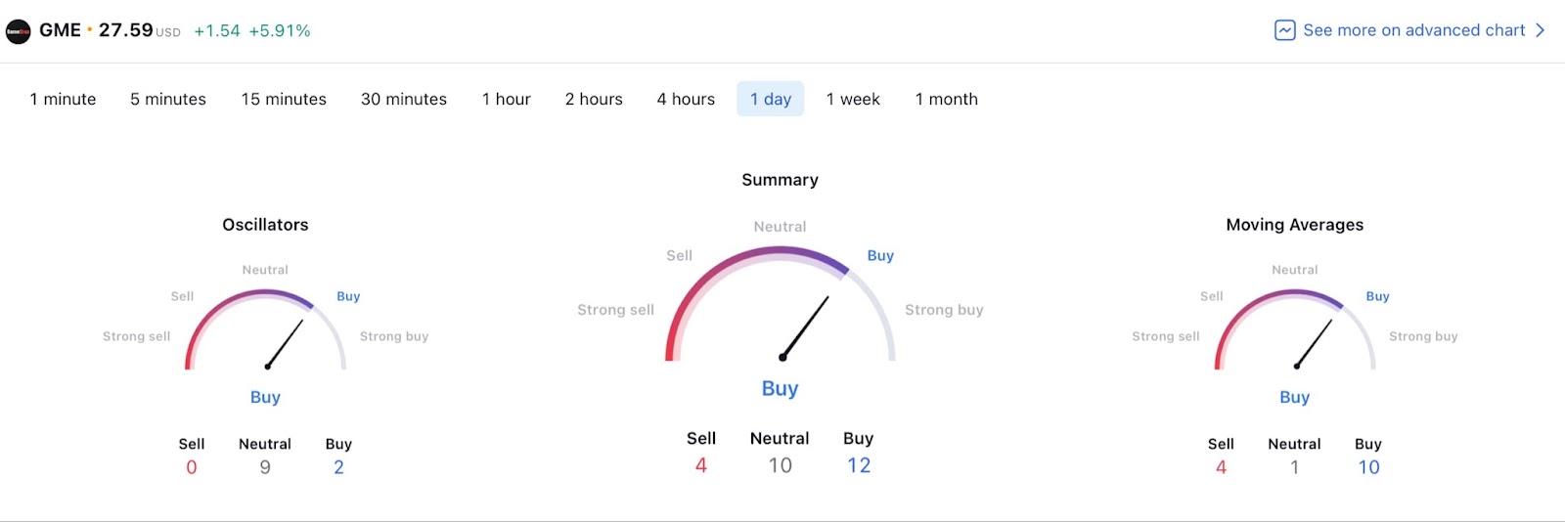
Task: Click the Oscillators heading
Action: (x=265, y=225)
